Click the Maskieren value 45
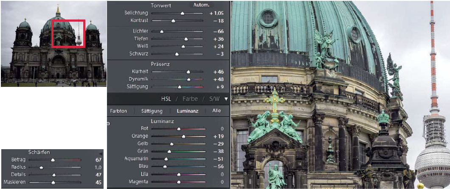The width and height of the screenshot is (450, 189). [98, 182]
